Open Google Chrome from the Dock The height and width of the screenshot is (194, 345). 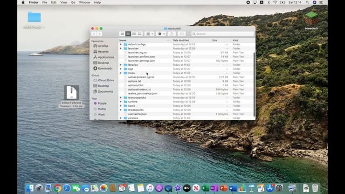pyautogui.click(x=58, y=188)
